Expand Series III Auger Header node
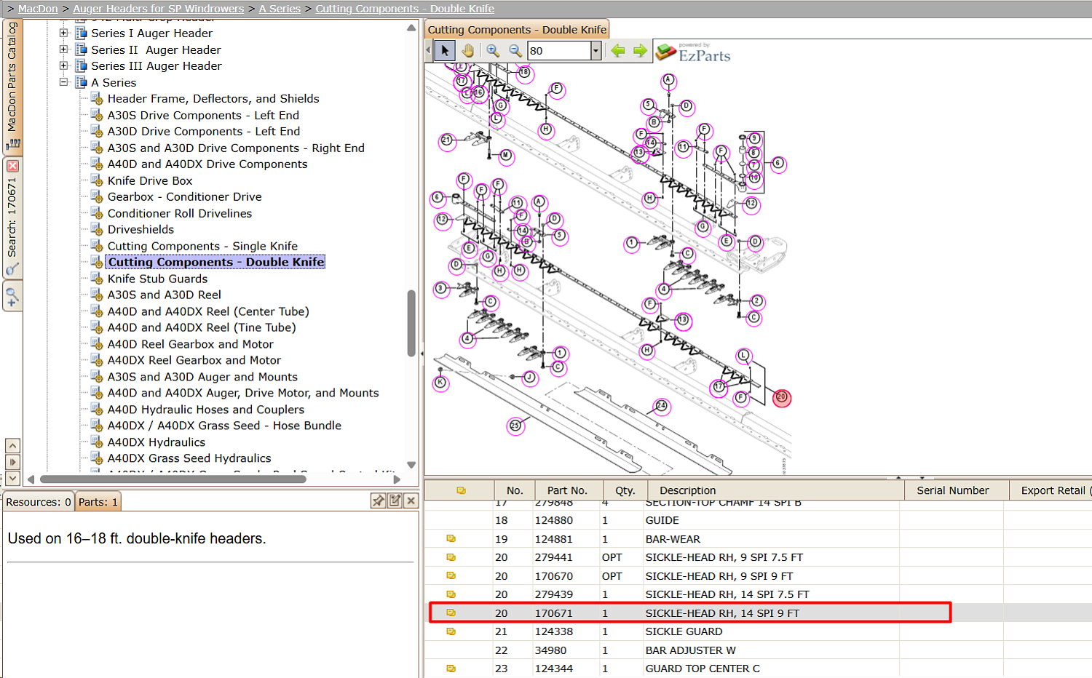1092x678 pixels. (x=64, y=65)
